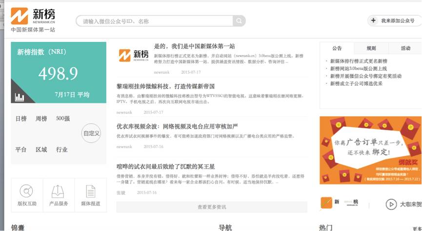Open article 喧哗的试衣间最后败给了沉默的冥王星
The image size is (422, 231).
pyautogui.click(x=165, y=167)
